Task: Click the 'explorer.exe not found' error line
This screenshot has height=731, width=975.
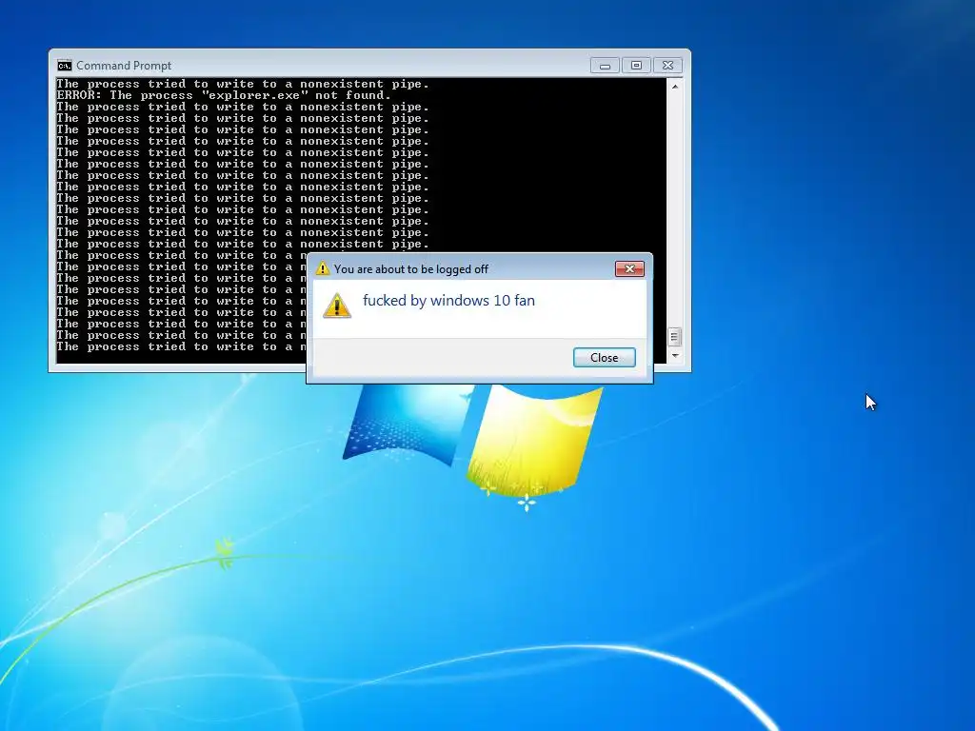Action: click(x=224, y=95)
